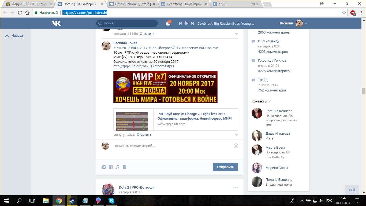
Task: Go back to the previous page
Action: pyautogui.click(x=5, y=13)
